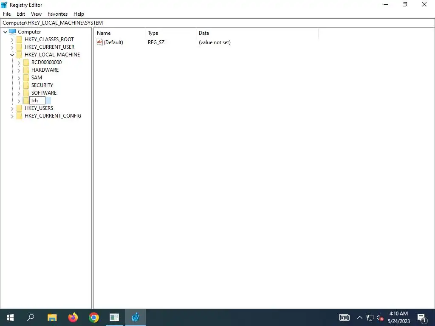Click the BCD00000000 folder icon
Screen dimensions: 435x326
click(26, 62)
